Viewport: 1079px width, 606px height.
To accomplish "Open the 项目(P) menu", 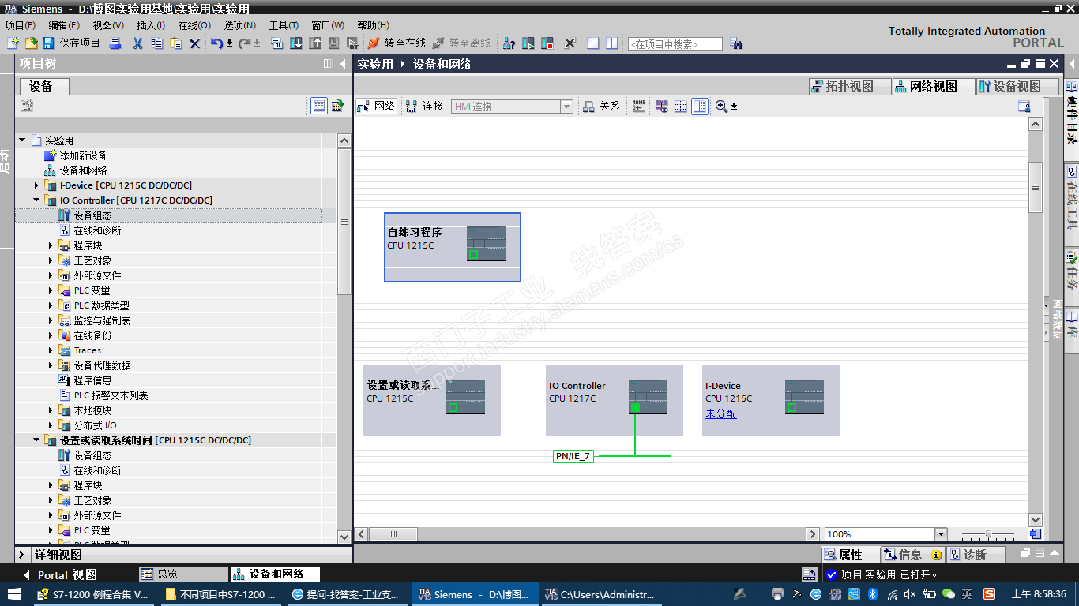I will 21,25.
